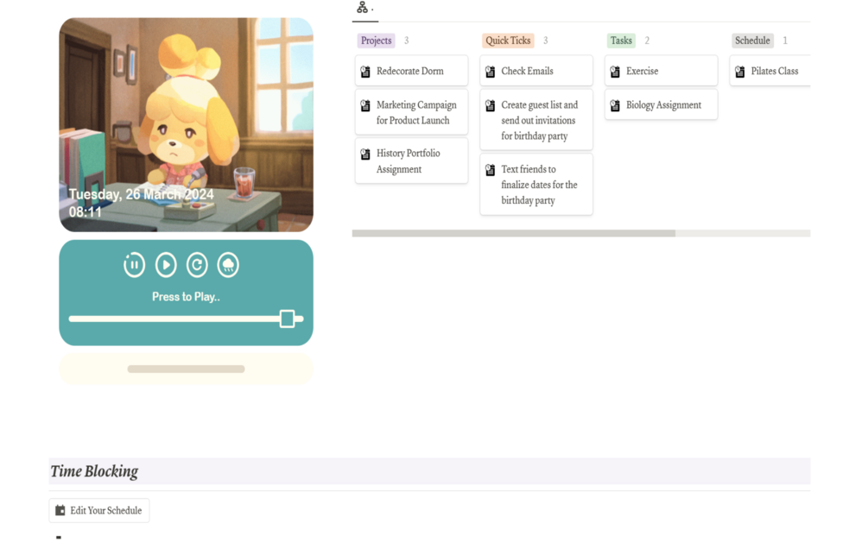This screenshot has width=868, height=542.
Task: Open Marketing Campaign for Product Launch card
Action: pos(411,112)
